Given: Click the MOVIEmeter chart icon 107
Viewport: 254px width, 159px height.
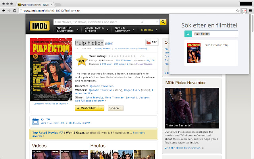Looking at the screenshot, I should point(152,42).
